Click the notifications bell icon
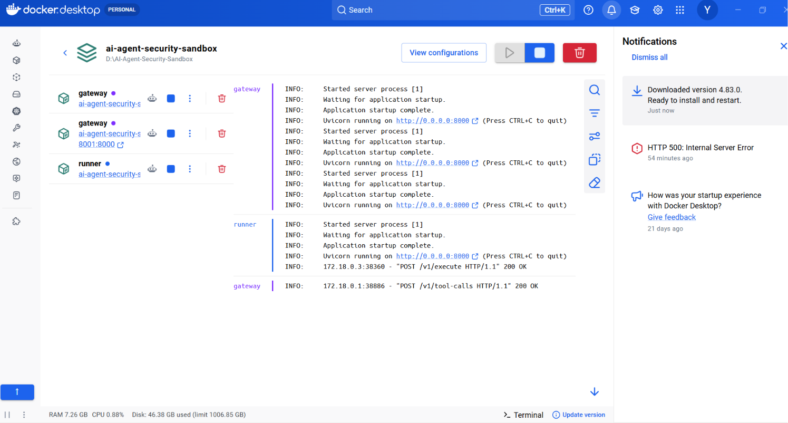Viewport: 788px width, 423px height. point(611,10)
